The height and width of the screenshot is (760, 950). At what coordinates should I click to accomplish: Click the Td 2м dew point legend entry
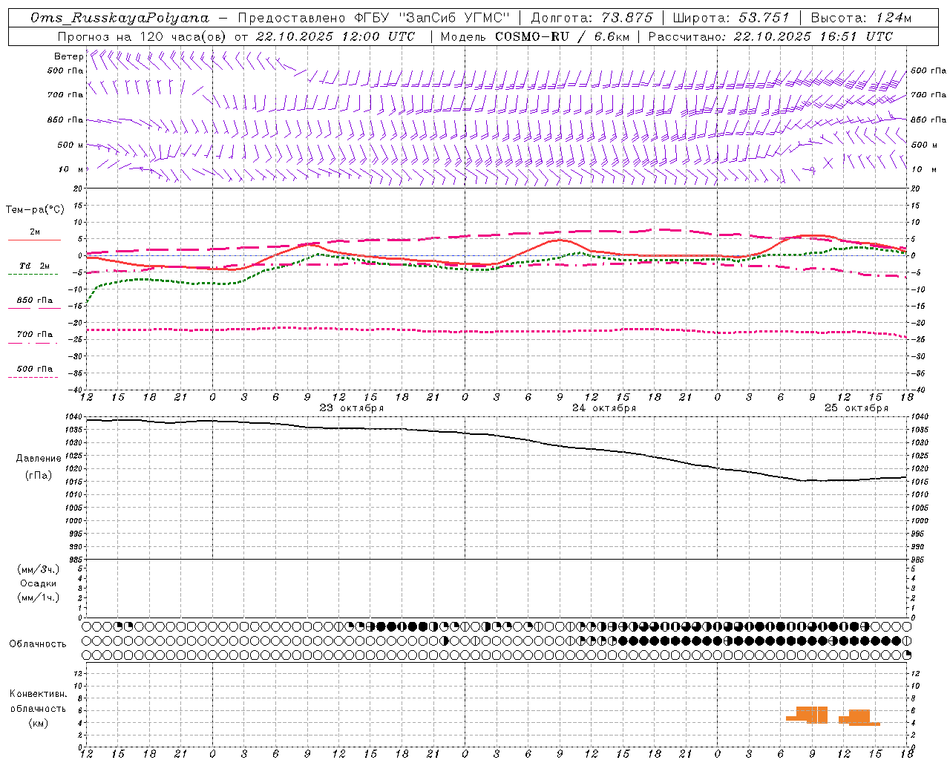click(34, 266)
